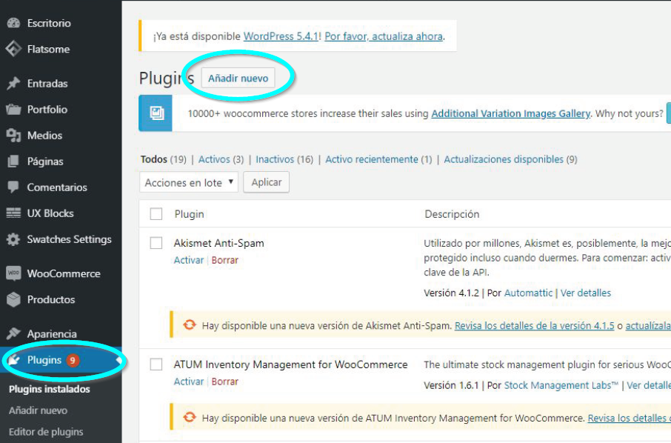This screenshot has height=443, width=671.
Task: Click the Medios media icon
Action: tap(13, 136)
